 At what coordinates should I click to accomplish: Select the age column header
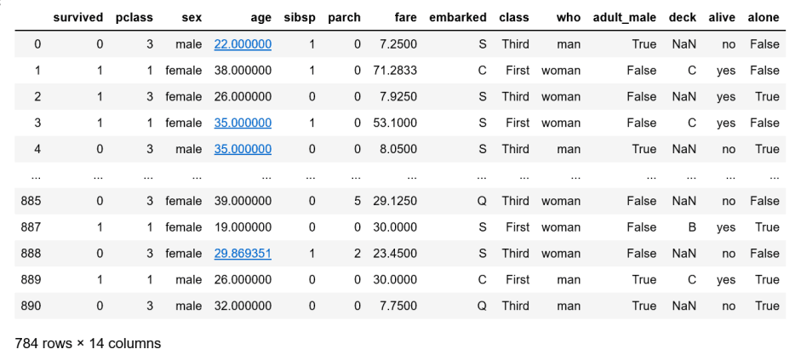pyautogui.click(x=260, y=17)
